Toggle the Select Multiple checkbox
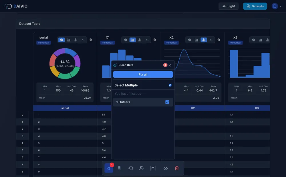 170,85
